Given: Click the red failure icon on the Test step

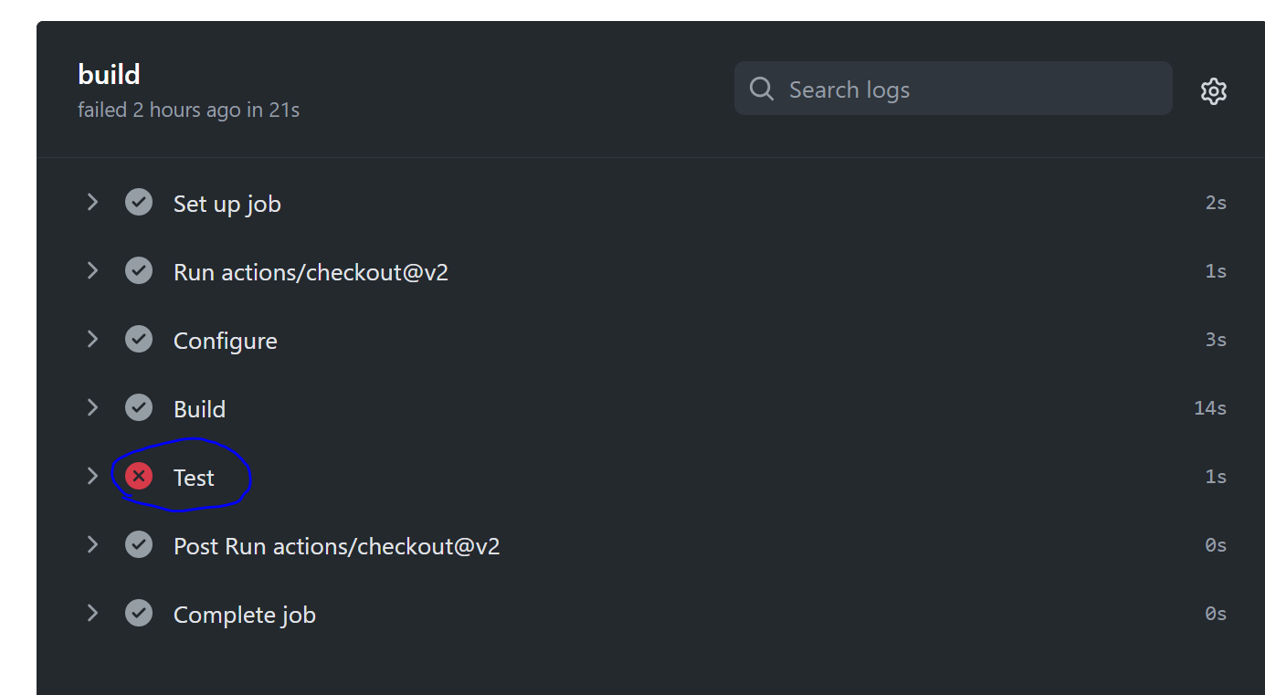Looking at the screenshot, I should pos(139,476).
